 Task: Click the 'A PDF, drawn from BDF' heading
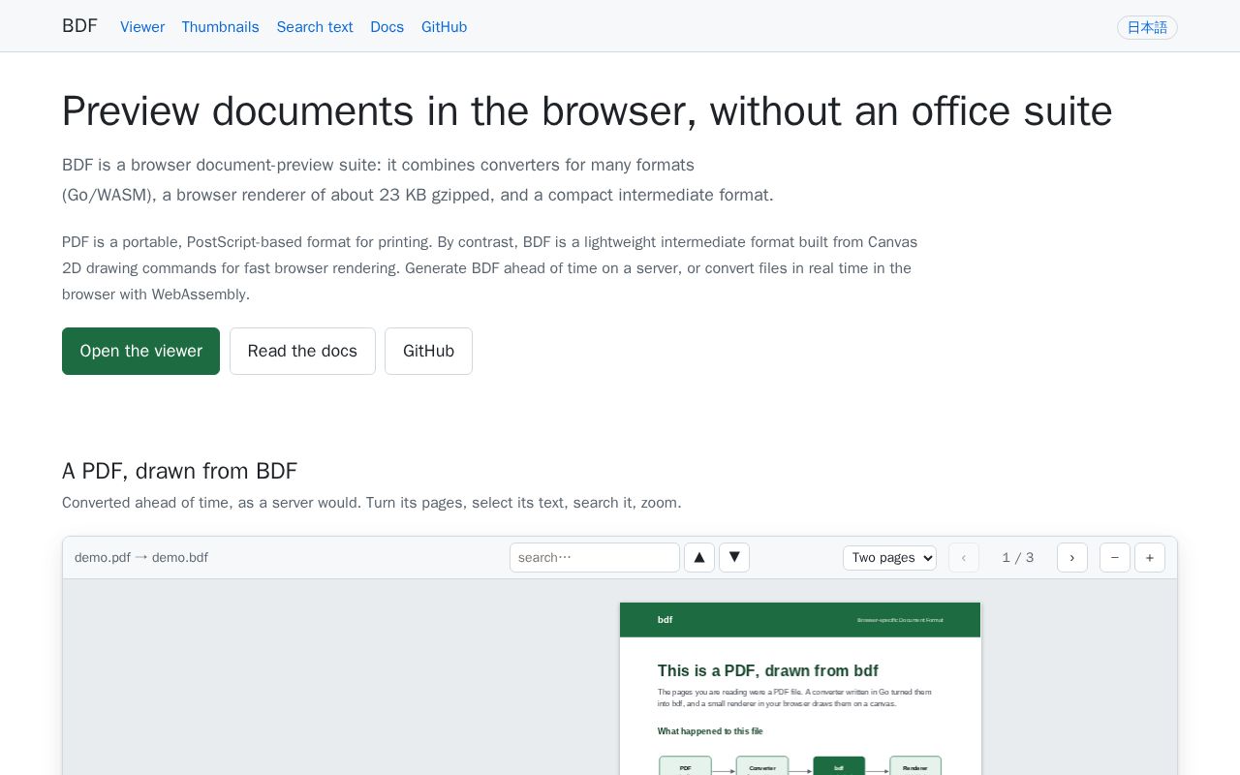tap(179, 471)
